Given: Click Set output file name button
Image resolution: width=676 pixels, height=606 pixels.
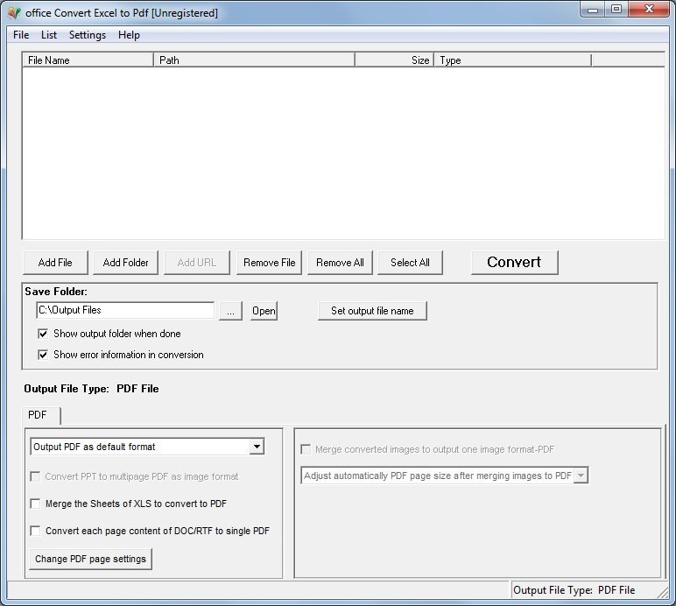Looking at the screenshot, I should (372, 311).
